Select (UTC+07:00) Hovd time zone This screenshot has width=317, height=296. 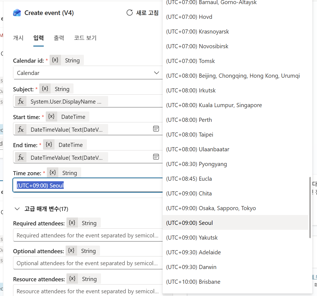coord(236,17)
